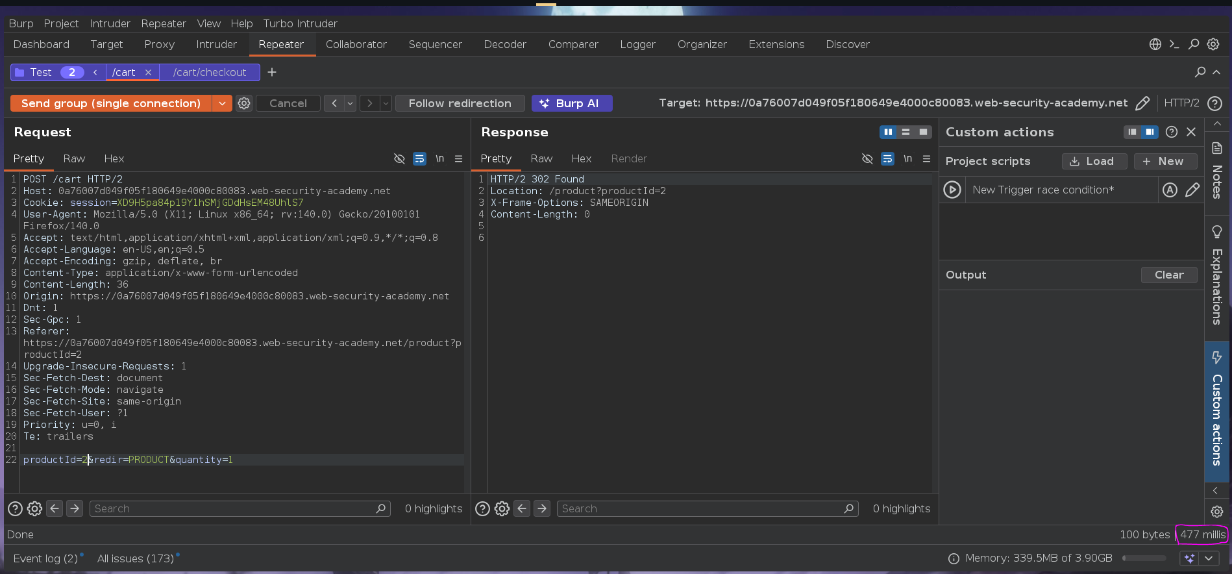Toggle line wrap in Request editor
The width and height of the screenshot is (1232, 574).
pyautogui.click(x=420, y=158)
